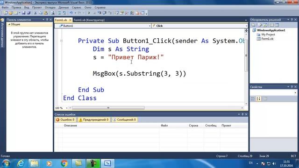299x168 pixels.
Task: Click the Properties icon in Solution Explorer
Action: (253, 25)
